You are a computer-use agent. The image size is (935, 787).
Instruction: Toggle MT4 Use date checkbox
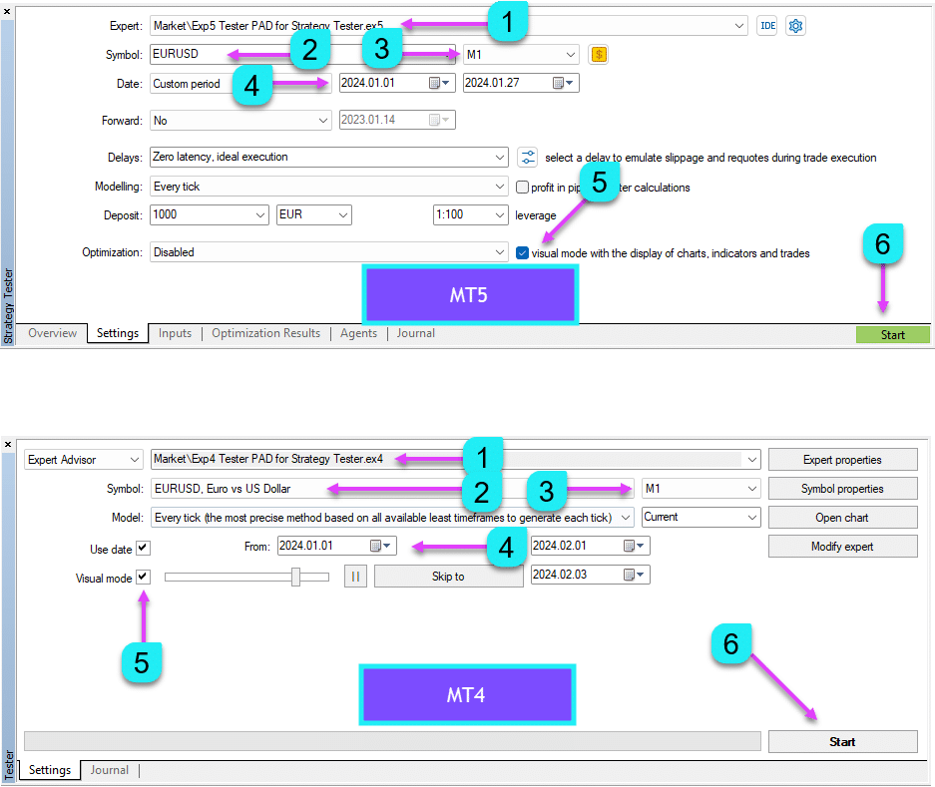(x=143, y=548)
